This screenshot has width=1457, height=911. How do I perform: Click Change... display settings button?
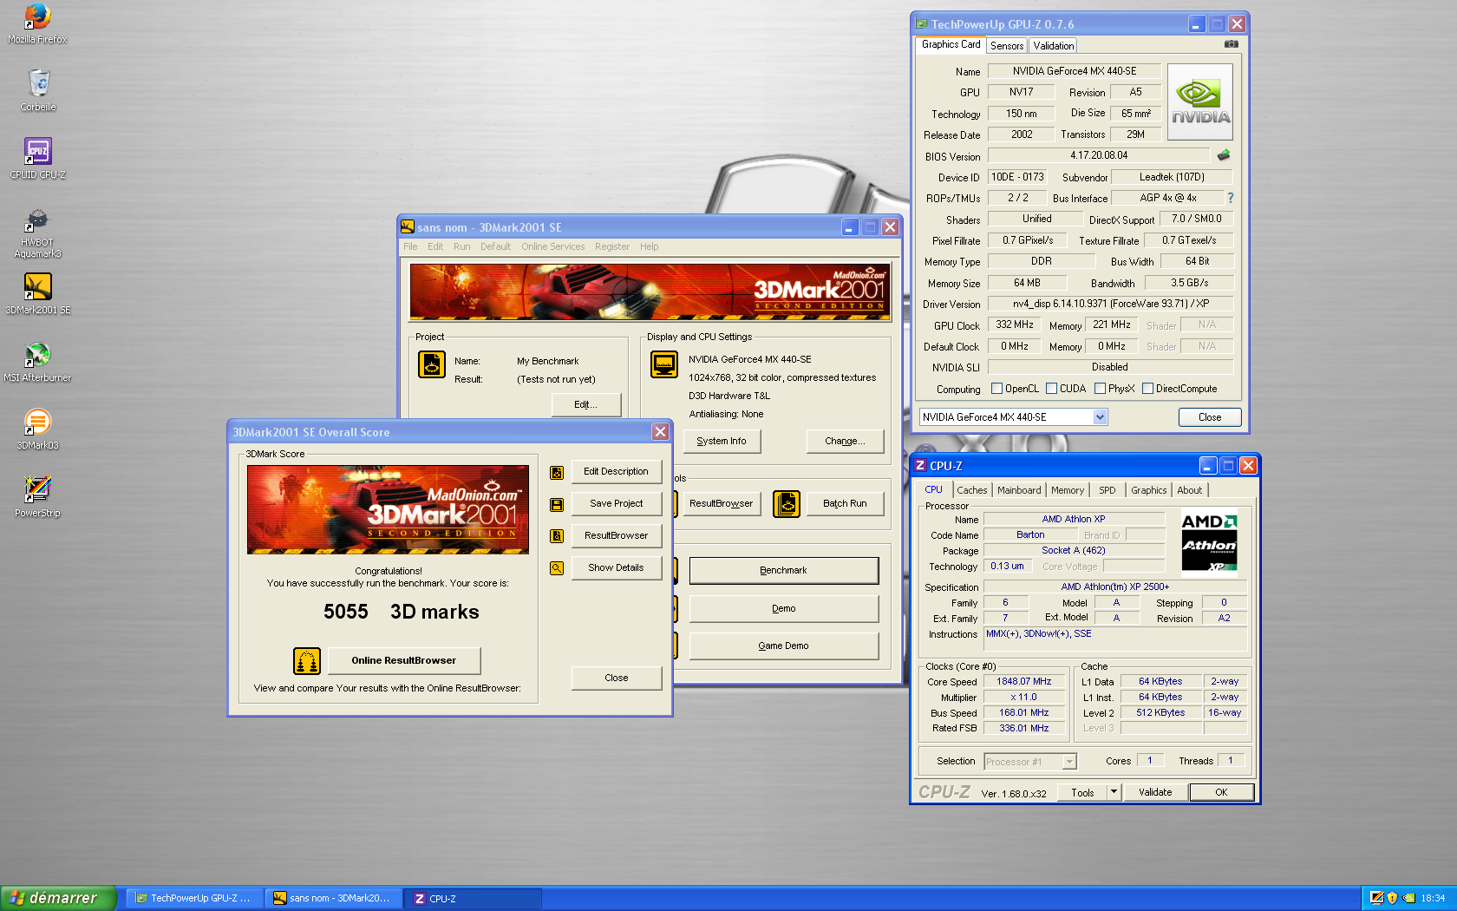tap(845, 442)
